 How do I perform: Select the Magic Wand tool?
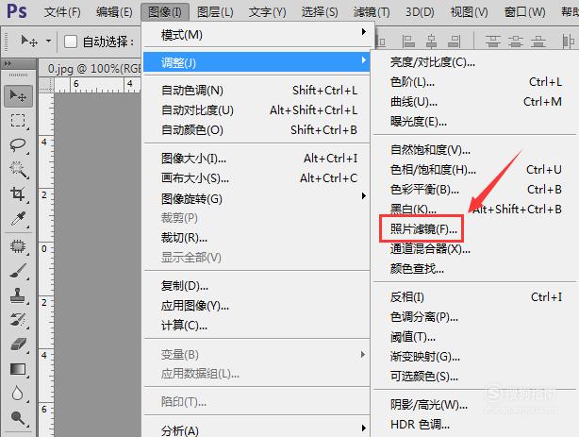pyautogui.click(x=18, y=169)
